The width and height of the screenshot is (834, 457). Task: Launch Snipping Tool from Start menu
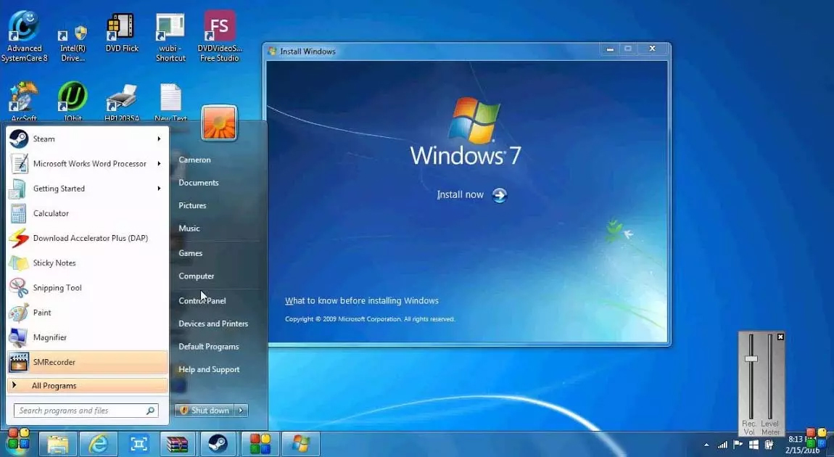pos(57,288)
